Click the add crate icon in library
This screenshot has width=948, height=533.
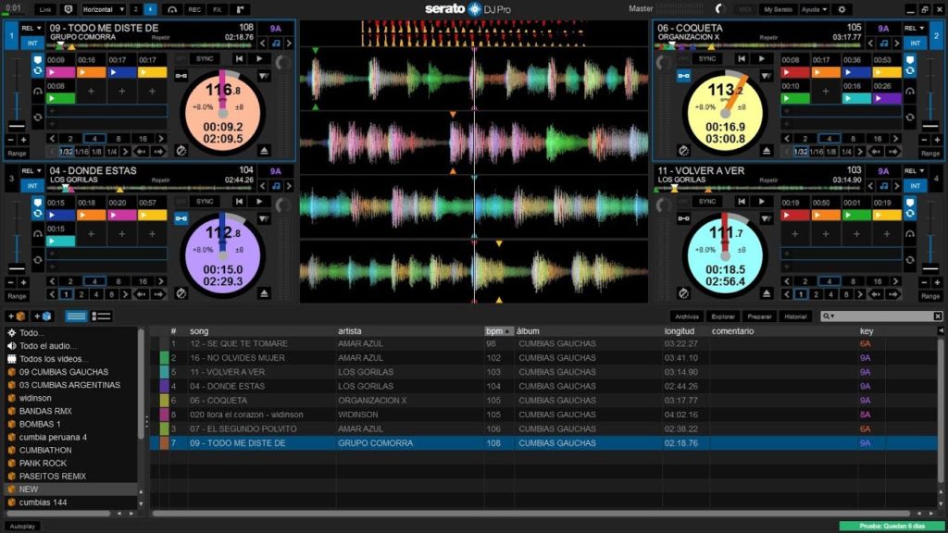tap(17, 316)
